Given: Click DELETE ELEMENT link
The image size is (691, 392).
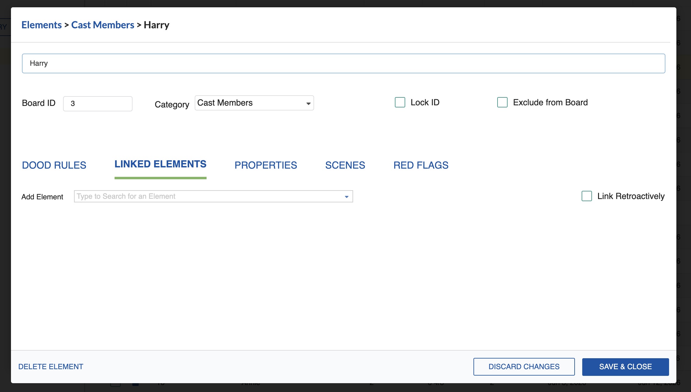Looking at the screenshot, I should coord(51,367).
